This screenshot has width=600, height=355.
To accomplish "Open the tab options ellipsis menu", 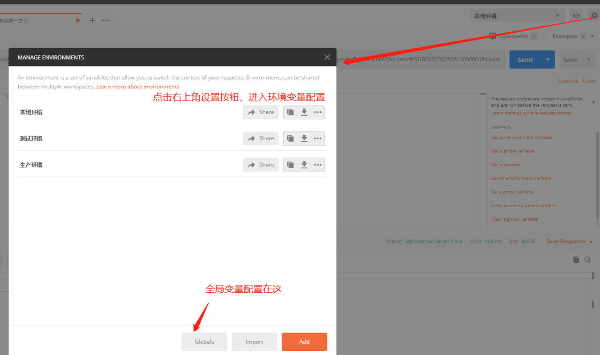I will click(x=106, y=20).
